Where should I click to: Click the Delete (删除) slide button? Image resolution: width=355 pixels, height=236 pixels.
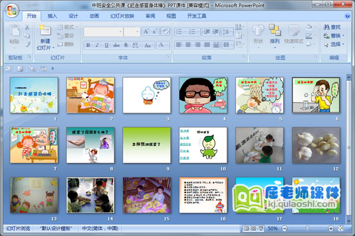click(x=66, y=44)
